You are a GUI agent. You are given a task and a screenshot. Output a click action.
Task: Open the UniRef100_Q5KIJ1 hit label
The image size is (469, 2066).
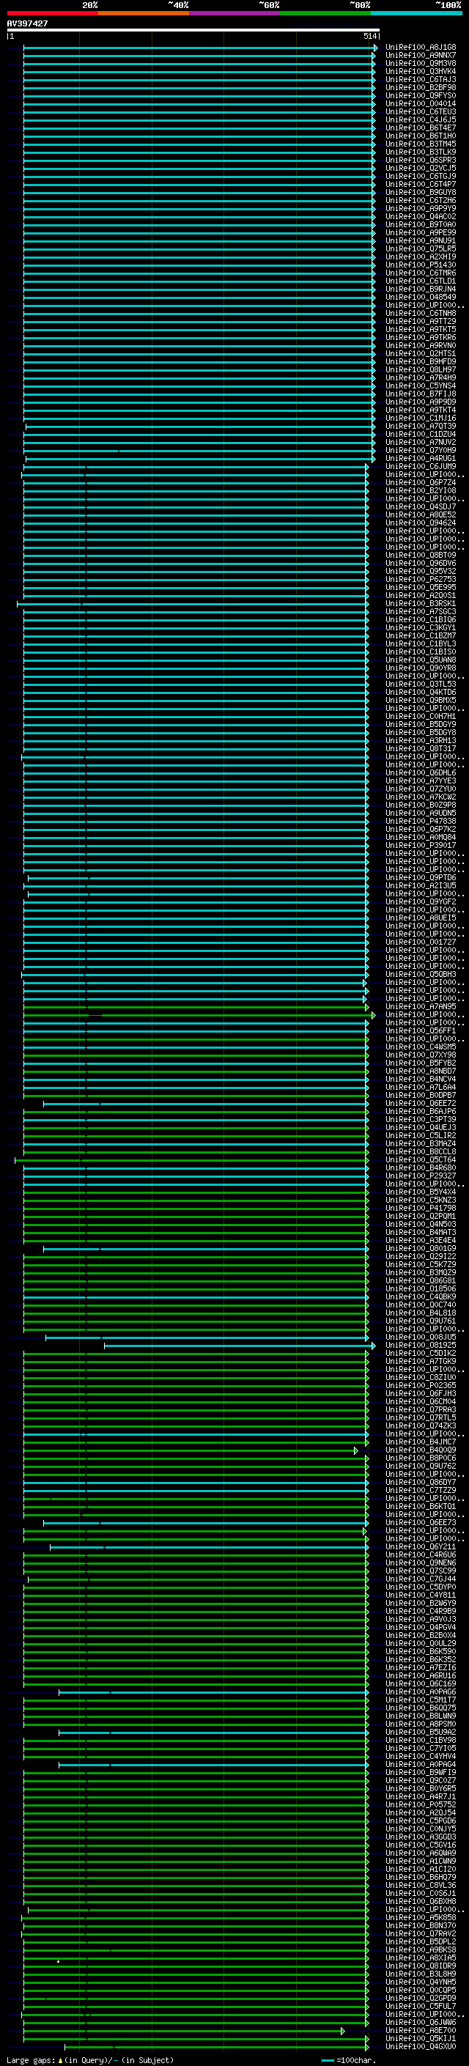(420, 2040)
